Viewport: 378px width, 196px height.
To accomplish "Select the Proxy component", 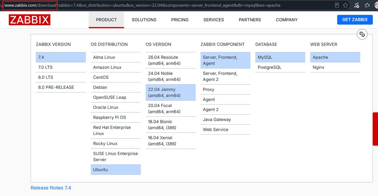I will 225,90.
